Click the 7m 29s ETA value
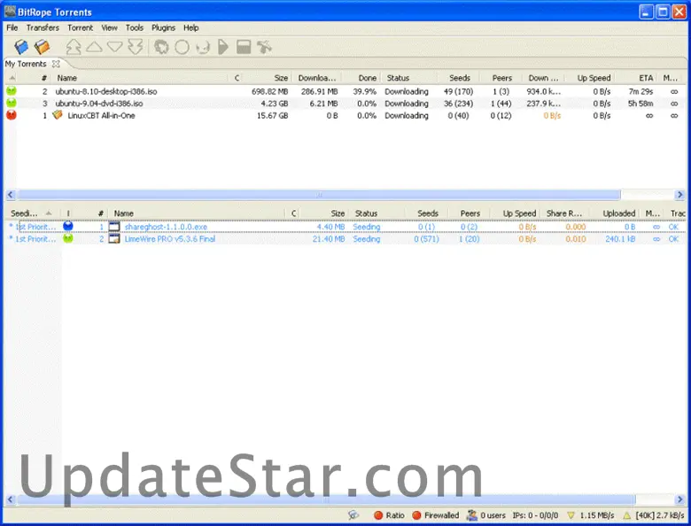The width and height of the screenshot is (691, 526). coord(641,91)
